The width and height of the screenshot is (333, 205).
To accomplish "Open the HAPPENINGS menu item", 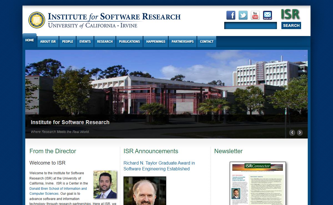I will pos(156,42).
